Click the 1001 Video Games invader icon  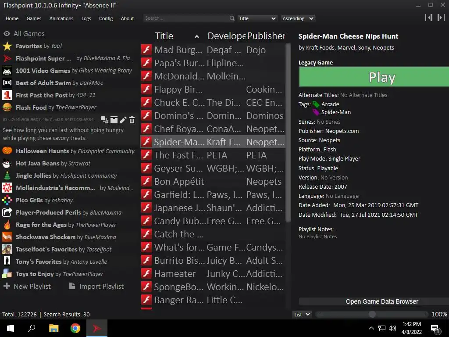pos(7,71)
